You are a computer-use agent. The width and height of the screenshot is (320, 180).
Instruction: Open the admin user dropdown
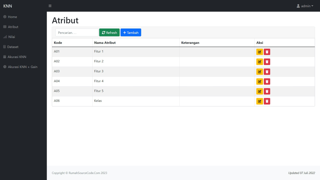(x=305, y=6)
